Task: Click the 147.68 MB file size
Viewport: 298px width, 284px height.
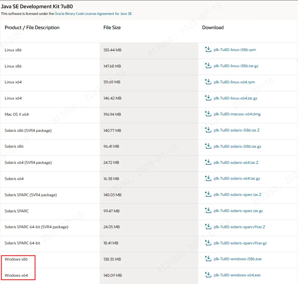Action: tap(112, 66)
